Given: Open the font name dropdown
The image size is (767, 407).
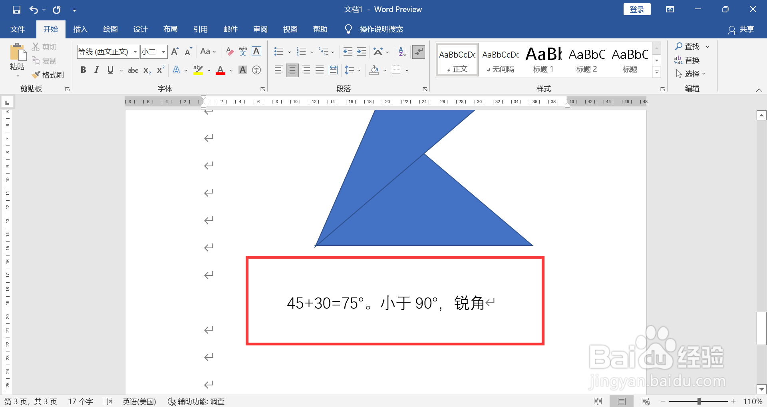Looking at the screenshot, I should [135, 52].
